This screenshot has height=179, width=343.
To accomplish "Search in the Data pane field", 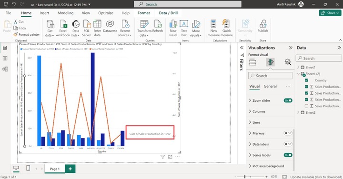I will coord(319,59).
